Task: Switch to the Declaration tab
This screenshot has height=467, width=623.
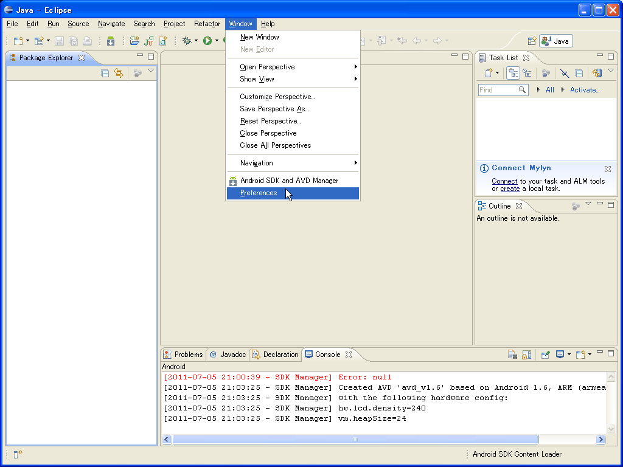Action: [276, 355]
